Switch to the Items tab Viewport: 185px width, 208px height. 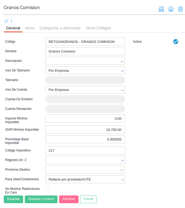click(x=30, y=28)
